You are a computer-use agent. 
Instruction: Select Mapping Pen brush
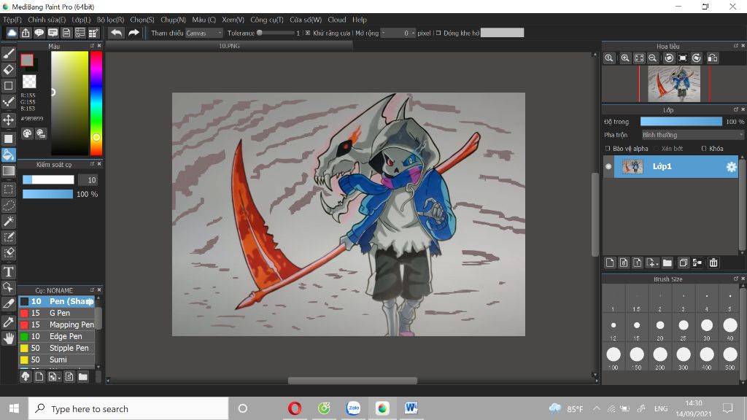57,324
